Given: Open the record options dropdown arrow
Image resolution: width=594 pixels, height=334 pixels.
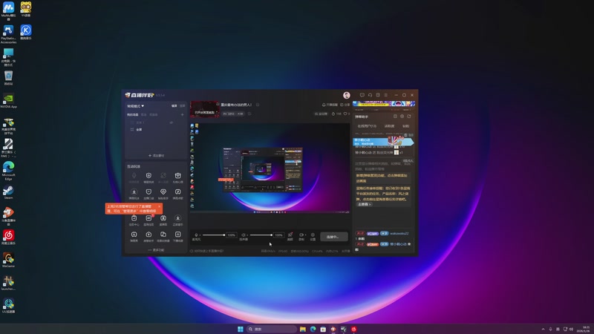Looking at the screenshot, I should coord(305,235).
